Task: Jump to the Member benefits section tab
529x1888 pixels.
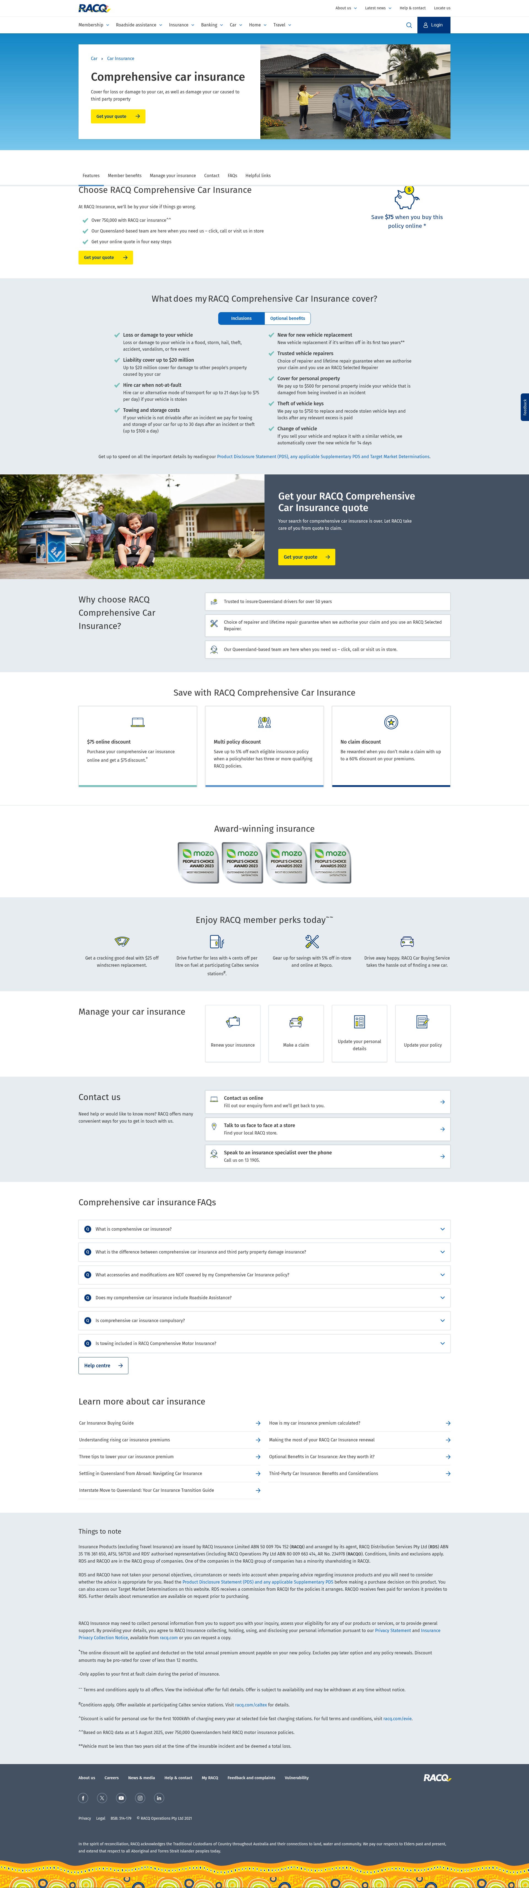Action: (125, 176)
